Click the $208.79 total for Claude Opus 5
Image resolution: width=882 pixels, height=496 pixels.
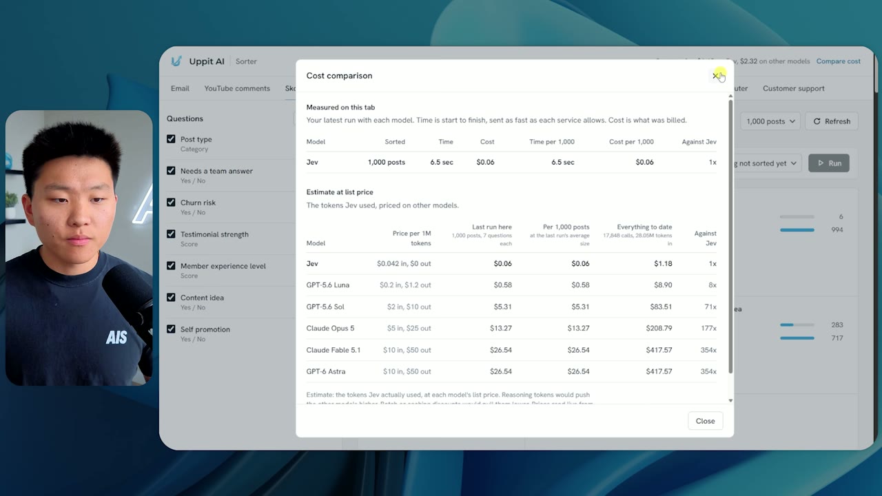[659, 329]
